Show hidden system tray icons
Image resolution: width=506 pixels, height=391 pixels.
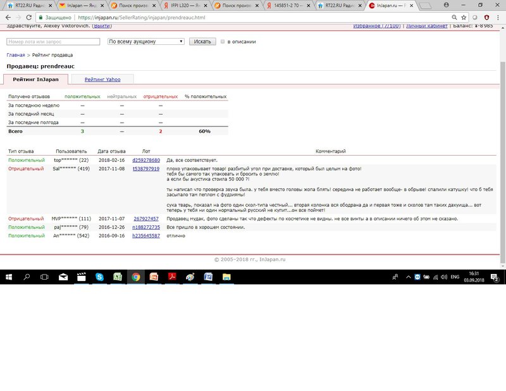[x=407, y=276]
